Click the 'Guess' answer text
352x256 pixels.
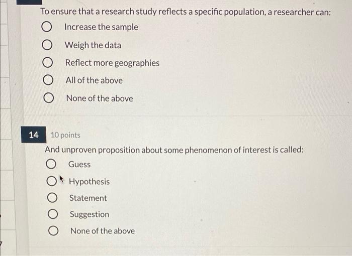coord(79,165)
